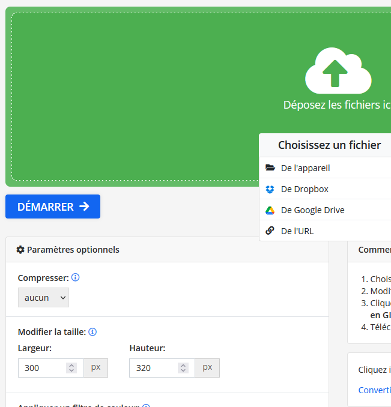Open the info icon next to Compresser
This screenshot has width=391, height=407.
(76, 277)
